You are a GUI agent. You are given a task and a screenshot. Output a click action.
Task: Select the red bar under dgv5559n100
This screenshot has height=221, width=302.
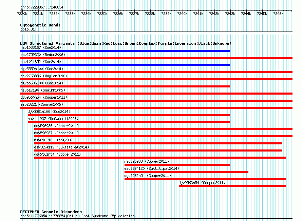[x=156, y=72]
